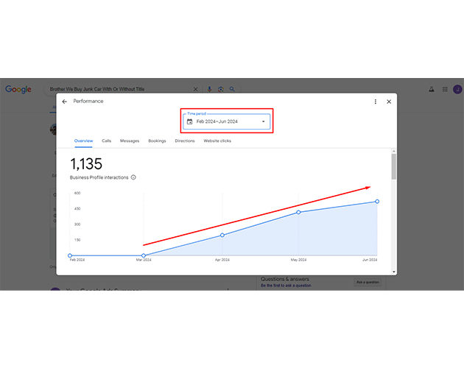464x368 pixels.
Task: Click the magnifier search icon
Action: pos(232,89)
